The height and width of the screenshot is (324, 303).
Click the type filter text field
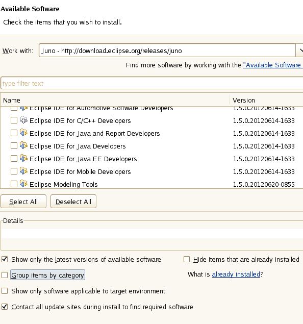point(152,83)
